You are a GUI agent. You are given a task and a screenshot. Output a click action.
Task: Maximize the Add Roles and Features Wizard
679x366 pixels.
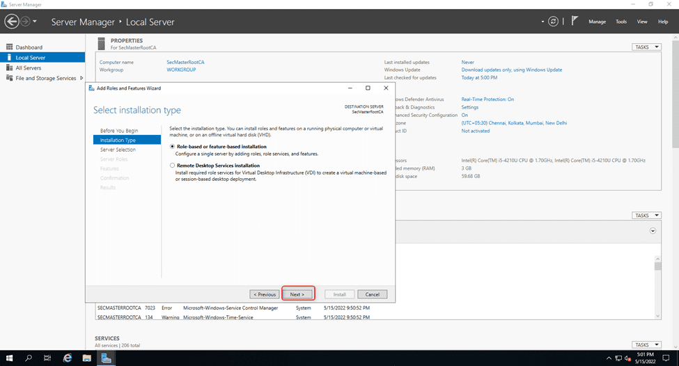[368, 88]
